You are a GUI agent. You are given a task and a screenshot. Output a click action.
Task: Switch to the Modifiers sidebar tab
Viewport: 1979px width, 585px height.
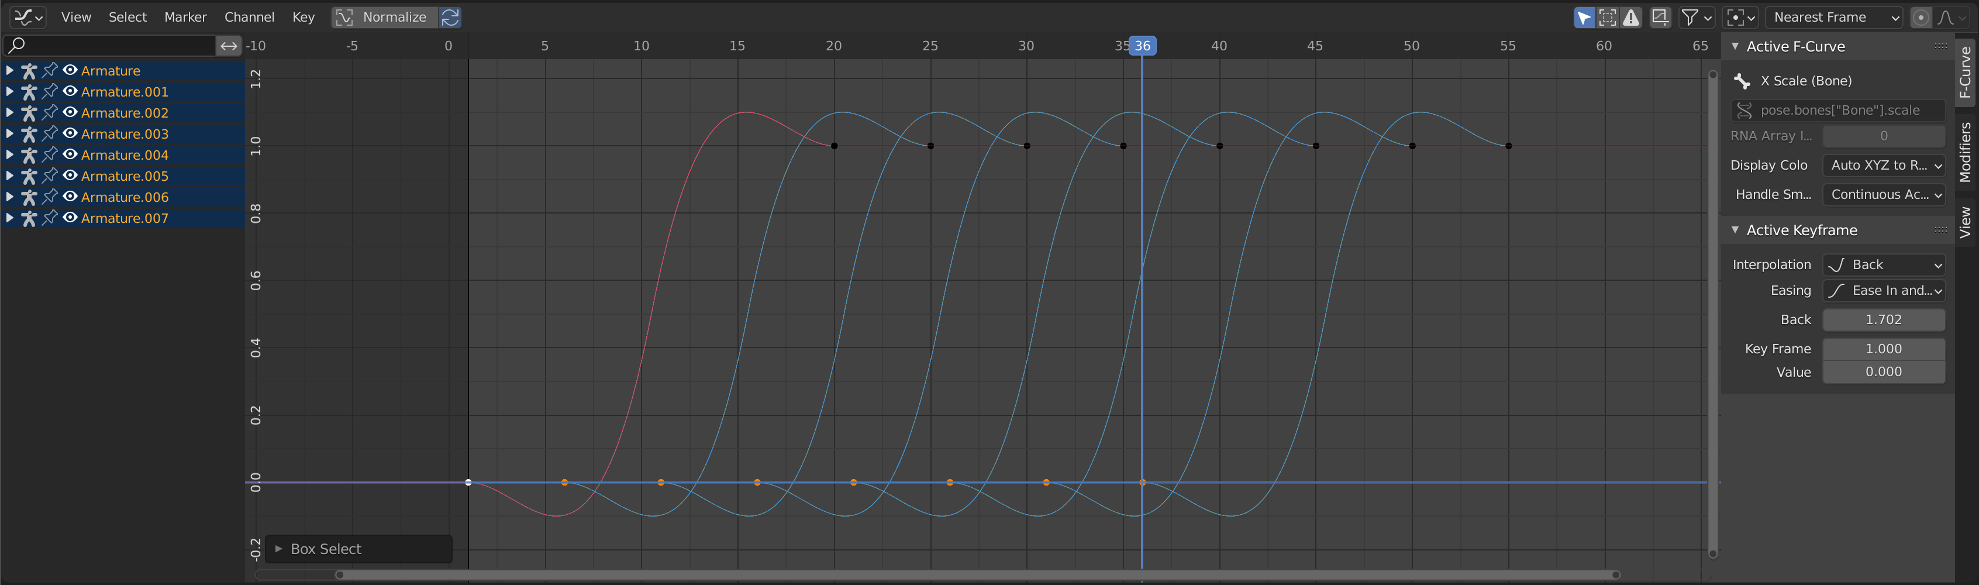1965,152
